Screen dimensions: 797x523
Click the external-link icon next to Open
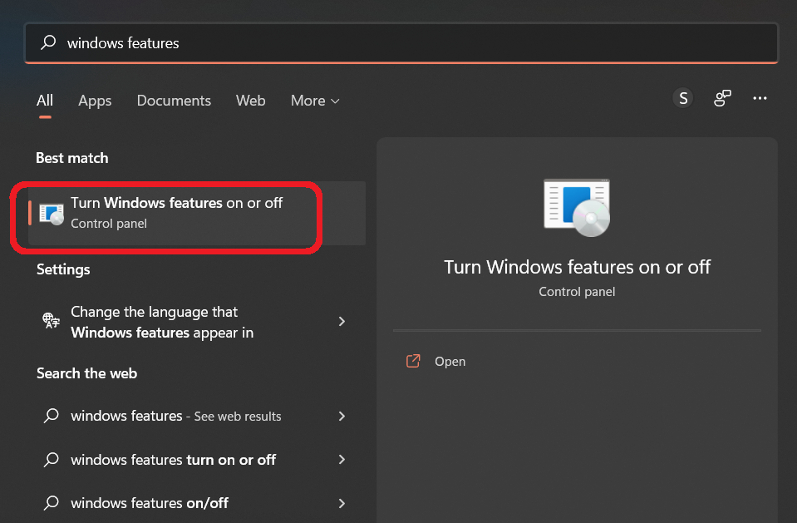[413, 361]
